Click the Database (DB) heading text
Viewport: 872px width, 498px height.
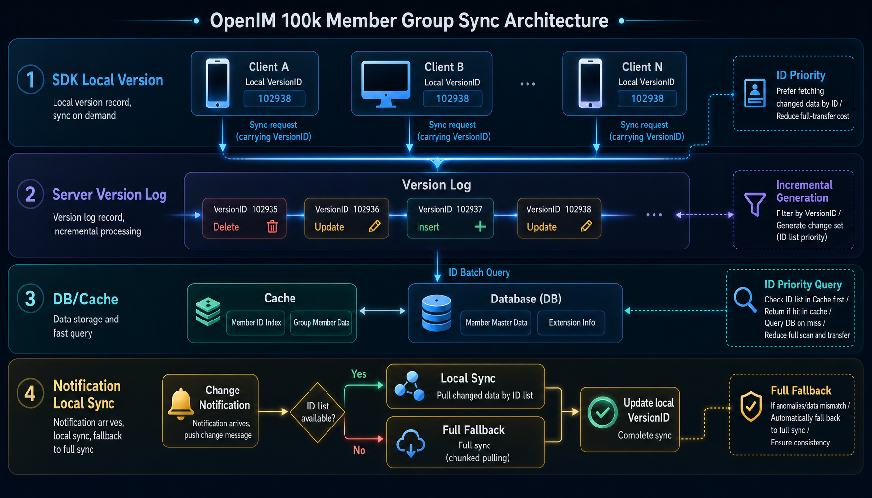(x=526, y=299)
